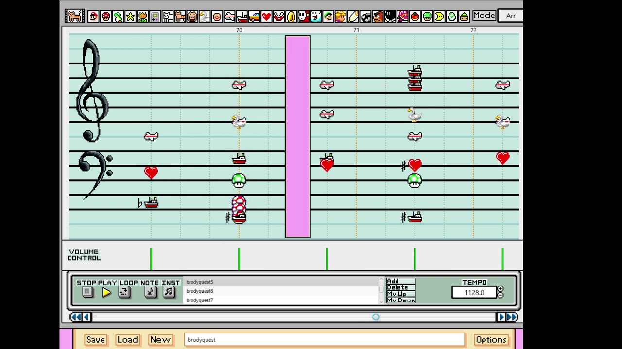Viewport: 622px width, 349px height.
Task: Select the green 1-Up mushroom instrument in toolbar
Action: [427, 16]
